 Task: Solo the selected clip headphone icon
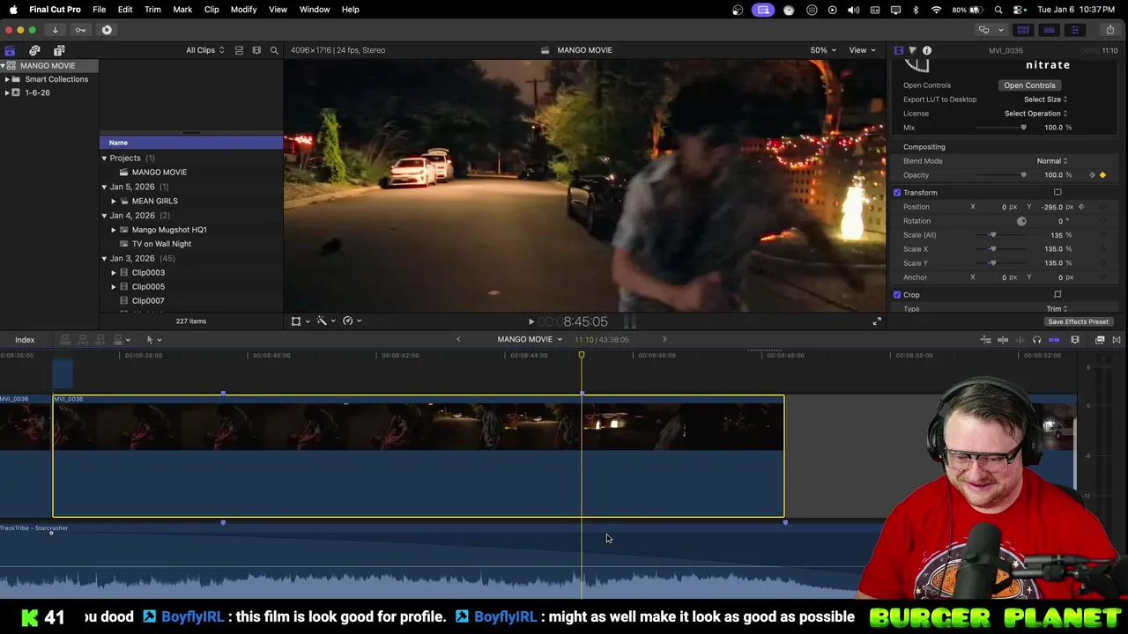tap(1036, 340)
